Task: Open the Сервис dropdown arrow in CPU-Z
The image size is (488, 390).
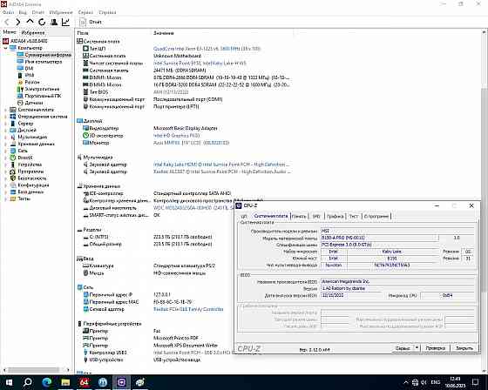Action: pyautogui.click(x=417, y=348)
